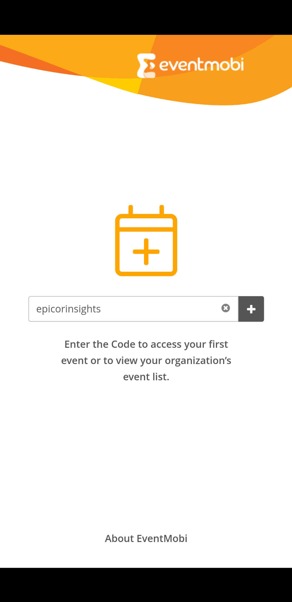Click the eventmobi wordmark in header

click(x=202, y=64)
